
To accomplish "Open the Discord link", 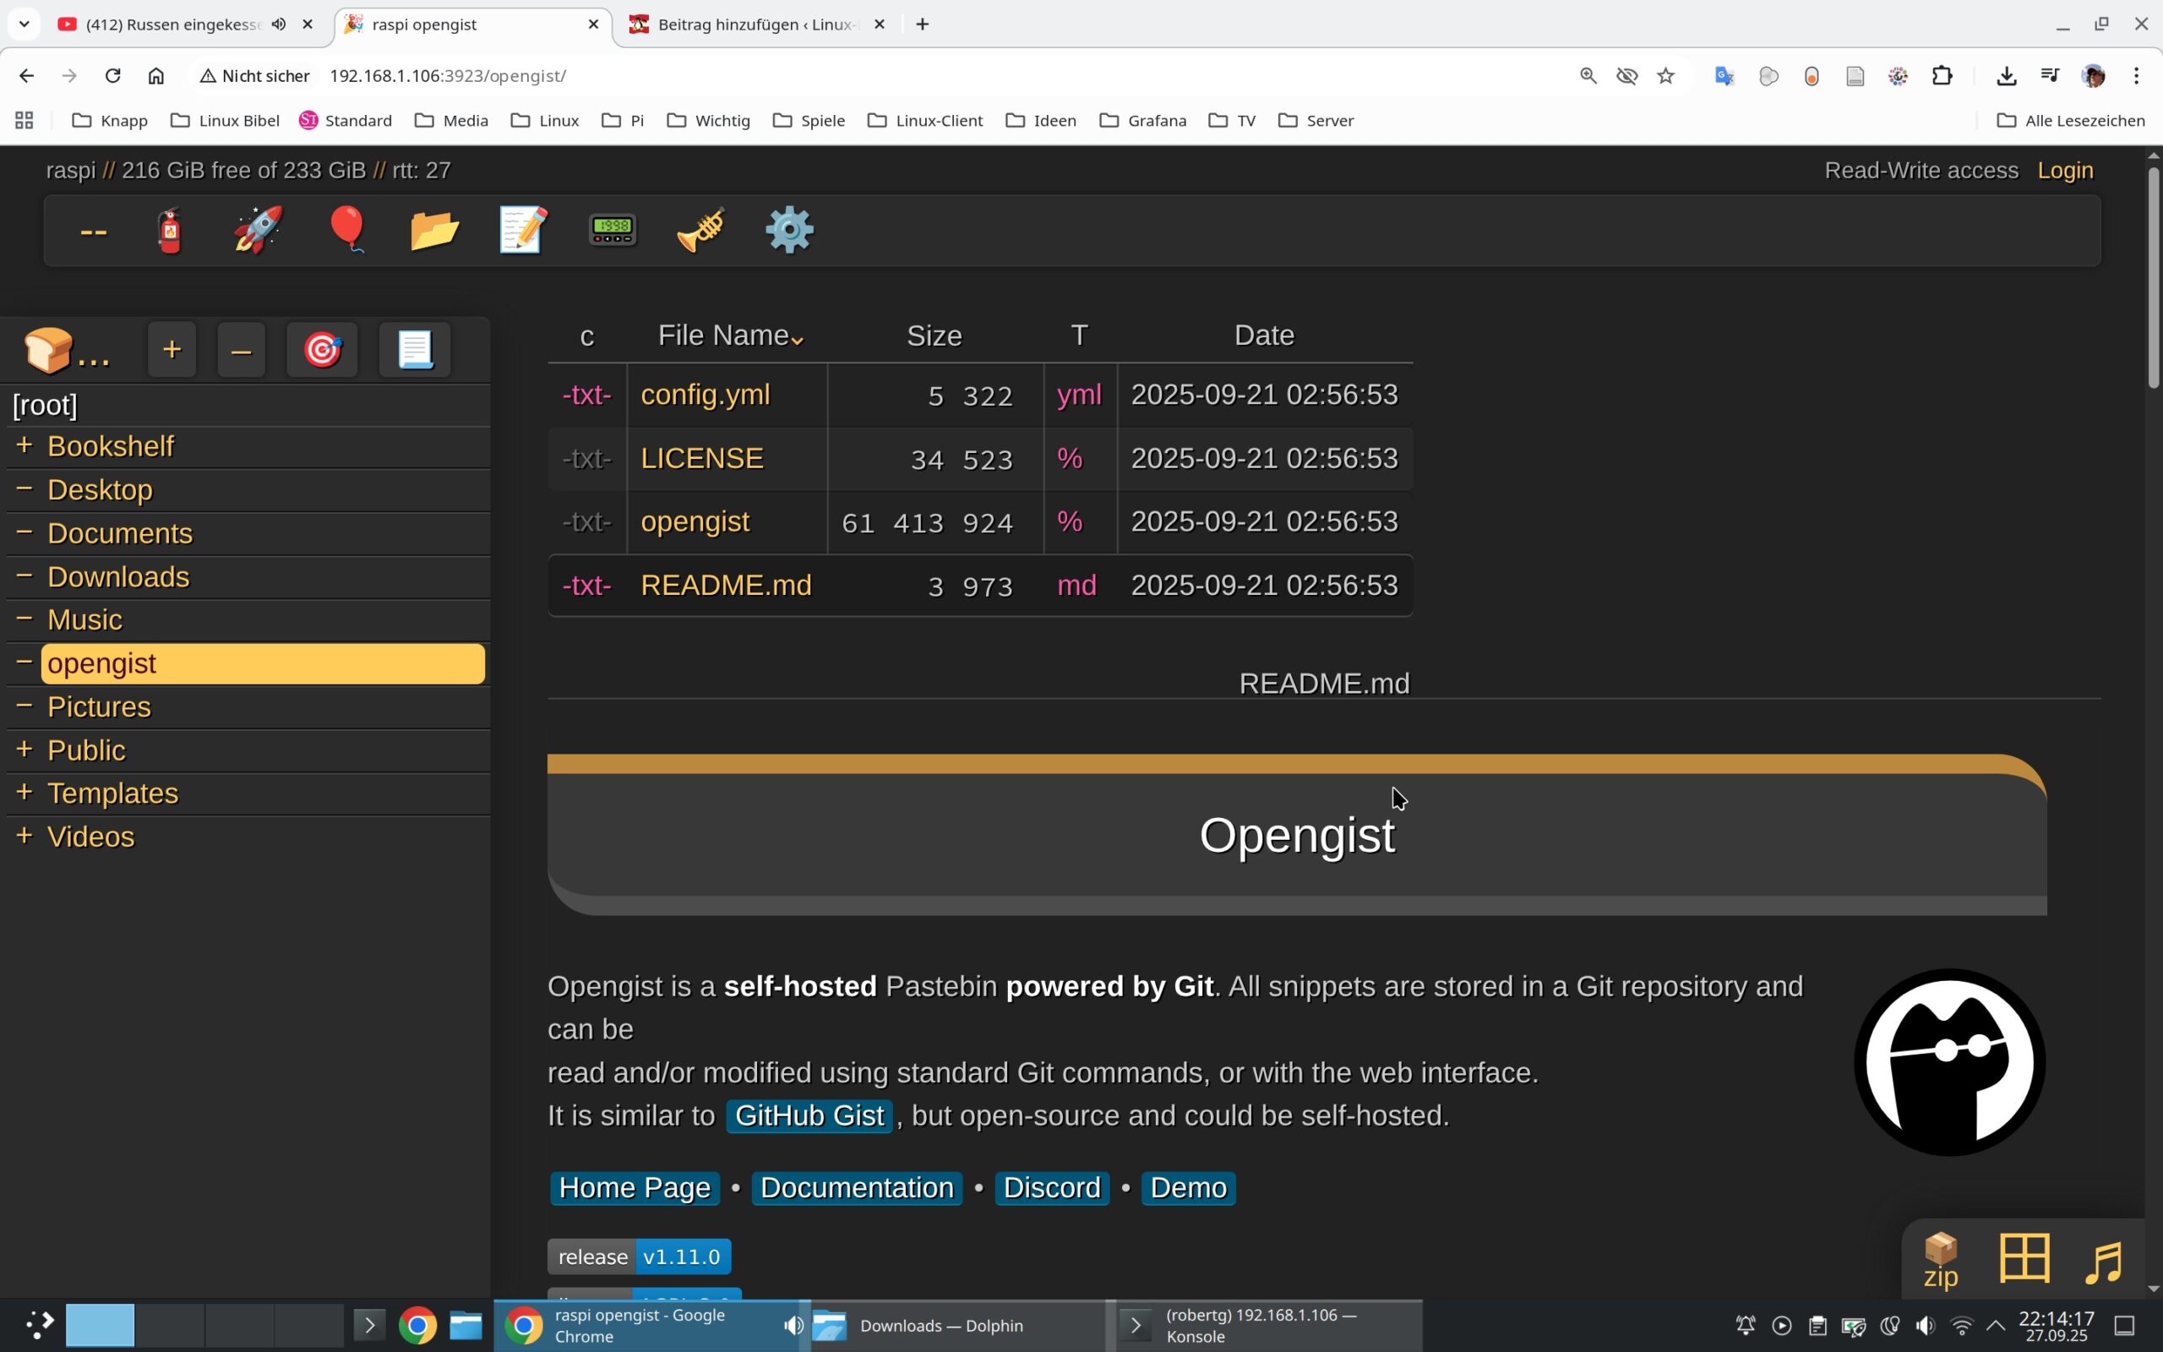I will [1051, 1187].
